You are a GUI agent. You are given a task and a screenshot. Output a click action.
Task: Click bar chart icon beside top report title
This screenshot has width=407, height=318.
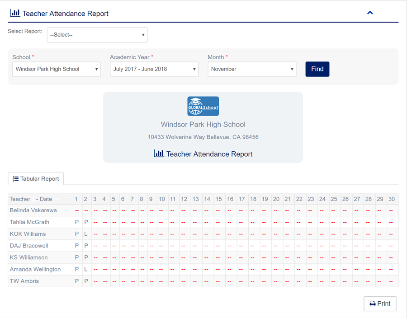(15, 13)
